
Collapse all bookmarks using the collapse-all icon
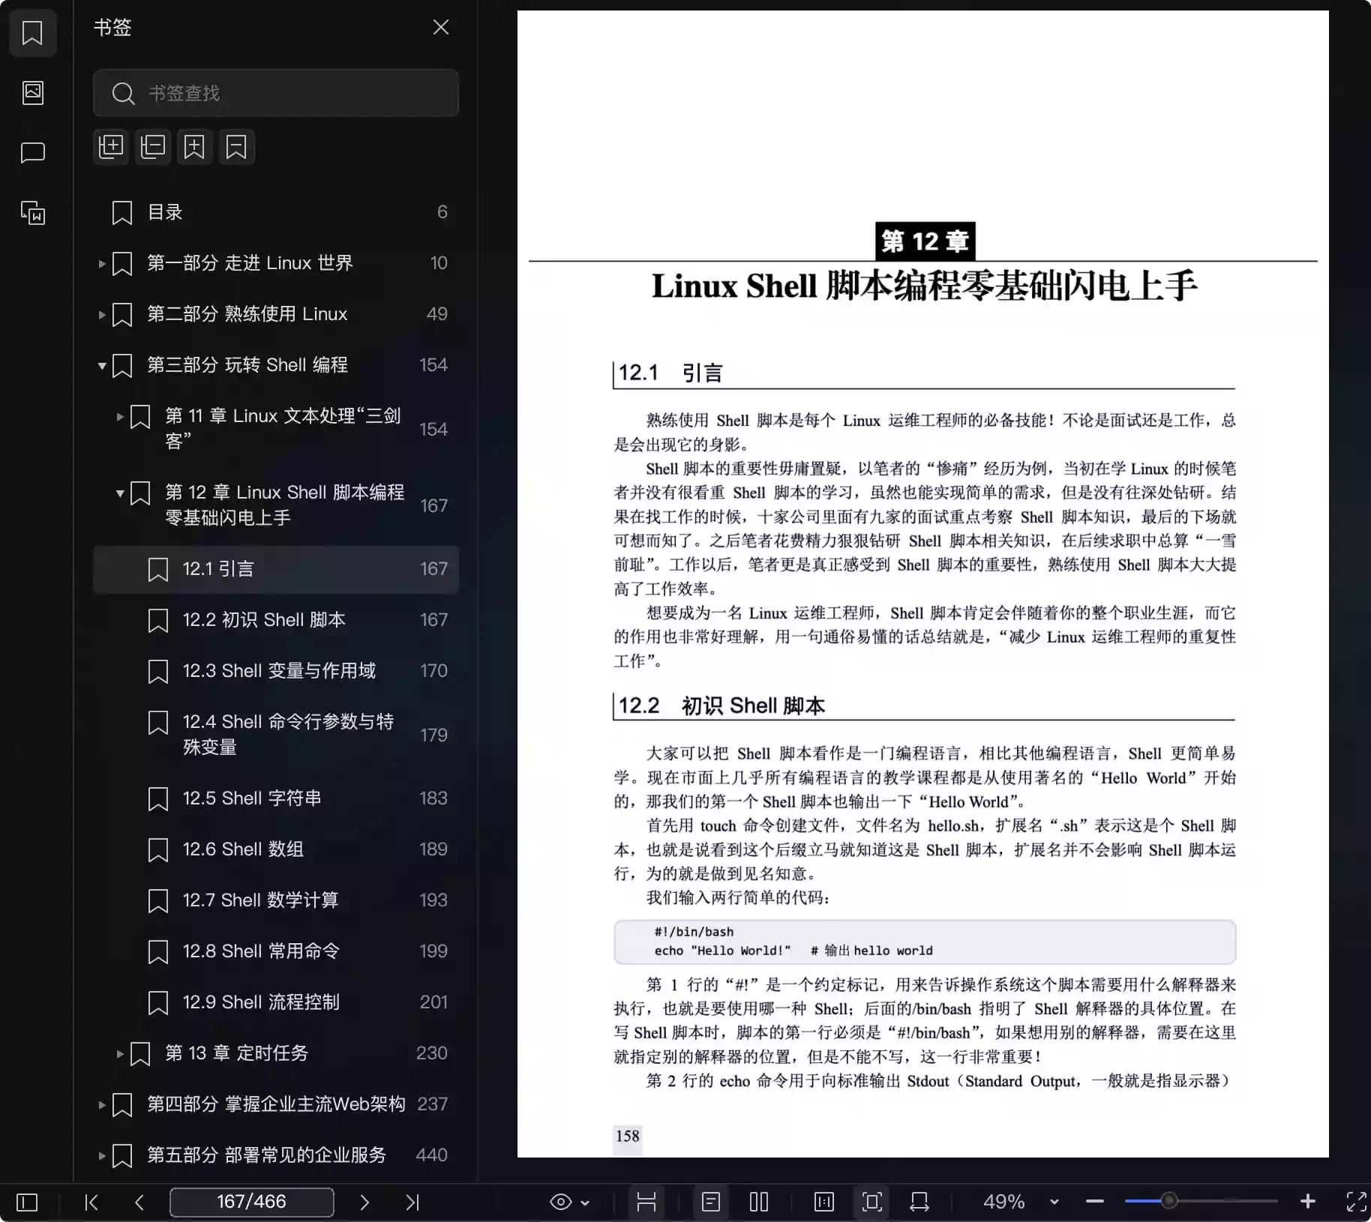pos(153,147)
